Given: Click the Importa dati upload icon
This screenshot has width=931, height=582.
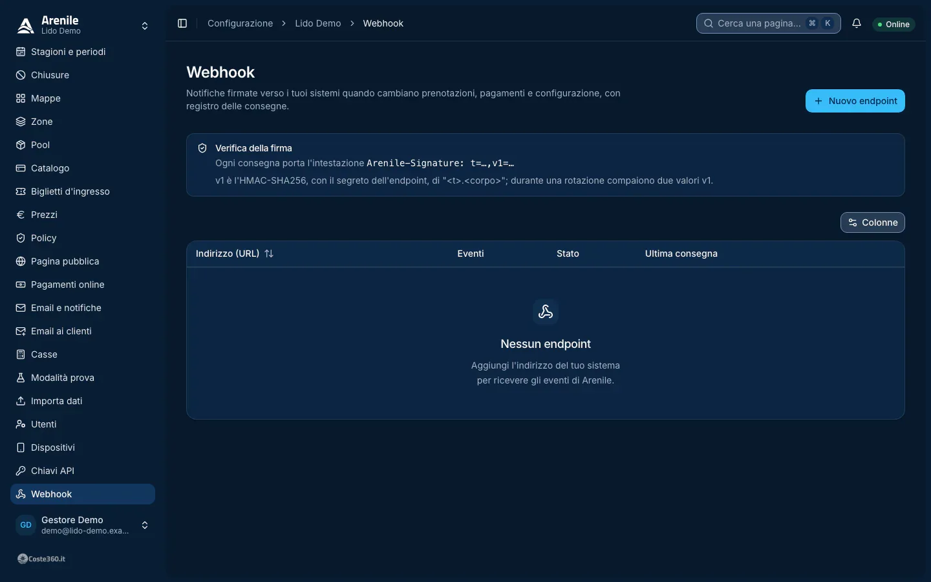Looking at the screenshot, I should pyautogui.click(x=21, y=401).
